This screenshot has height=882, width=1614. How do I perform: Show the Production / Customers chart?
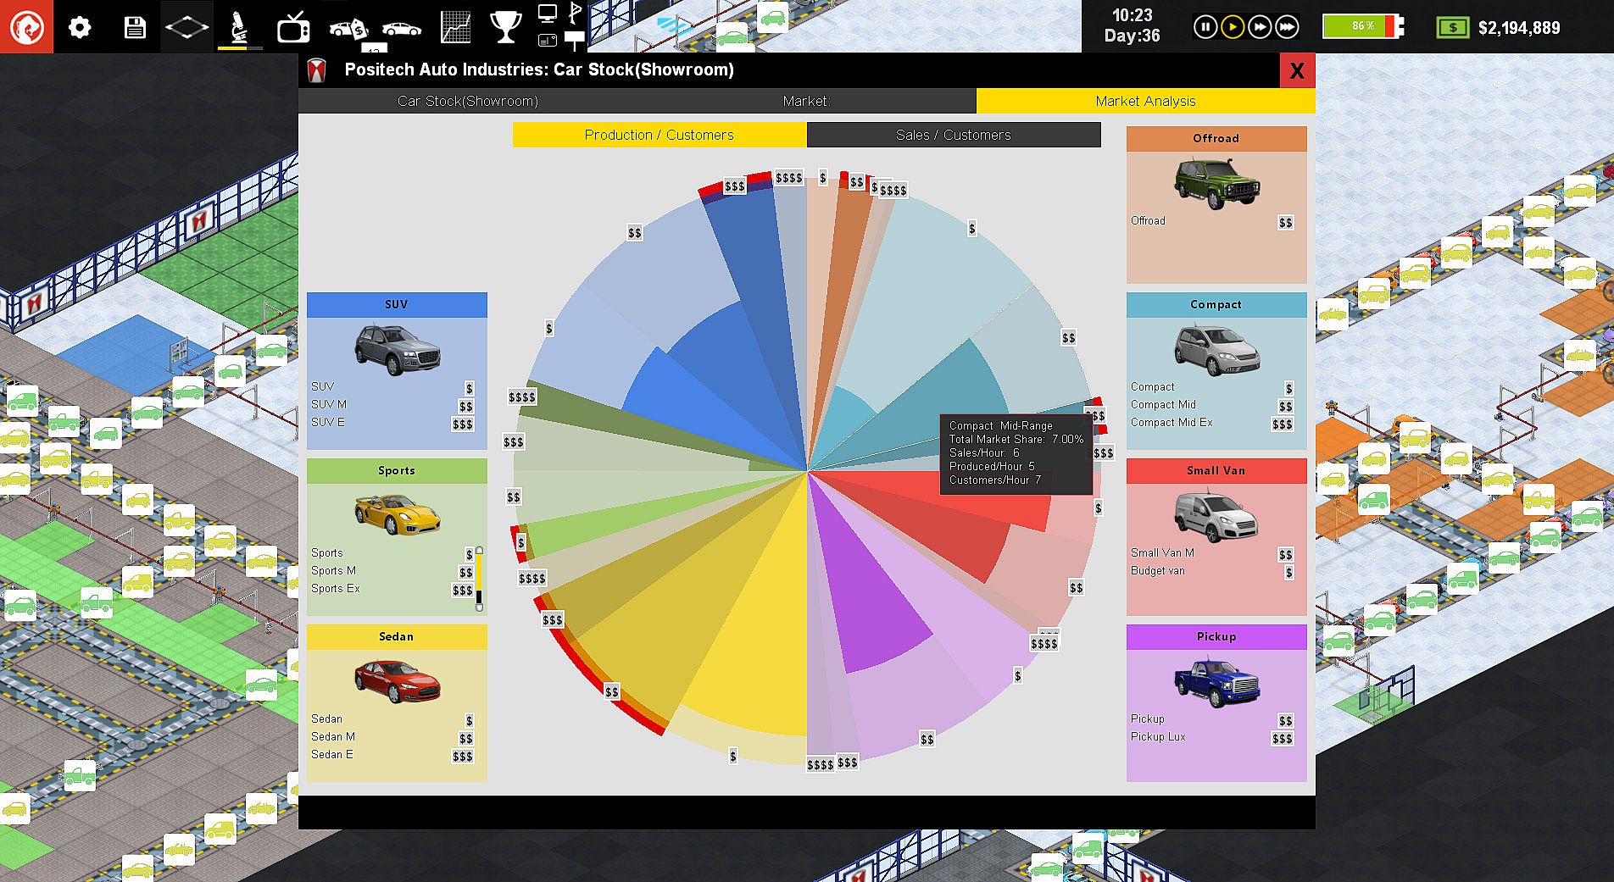coord(660,135)
